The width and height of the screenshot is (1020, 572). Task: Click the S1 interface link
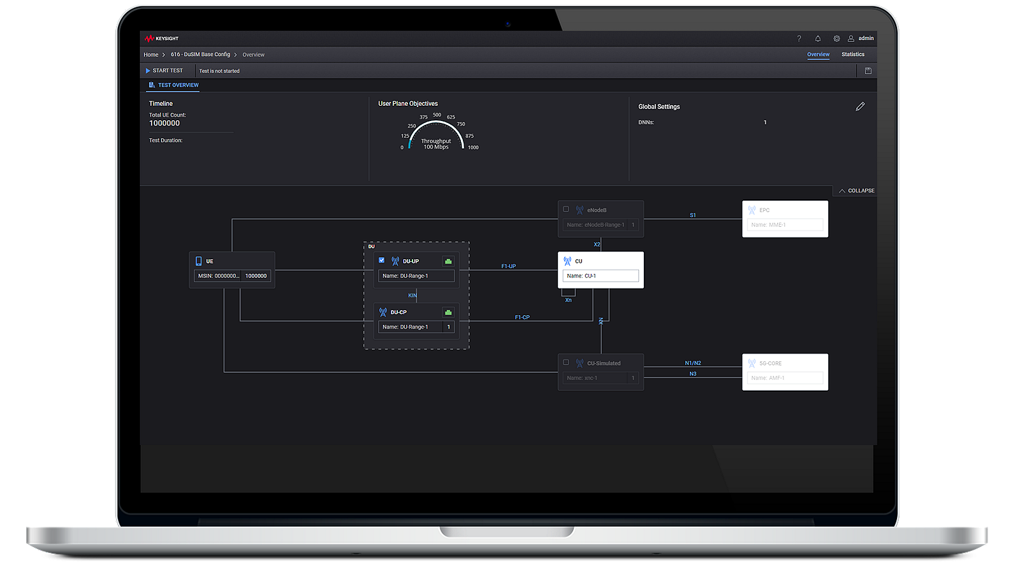click(693, 215)
